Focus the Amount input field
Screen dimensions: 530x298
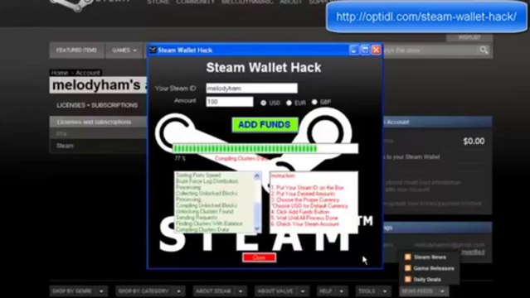coord(230,102)
